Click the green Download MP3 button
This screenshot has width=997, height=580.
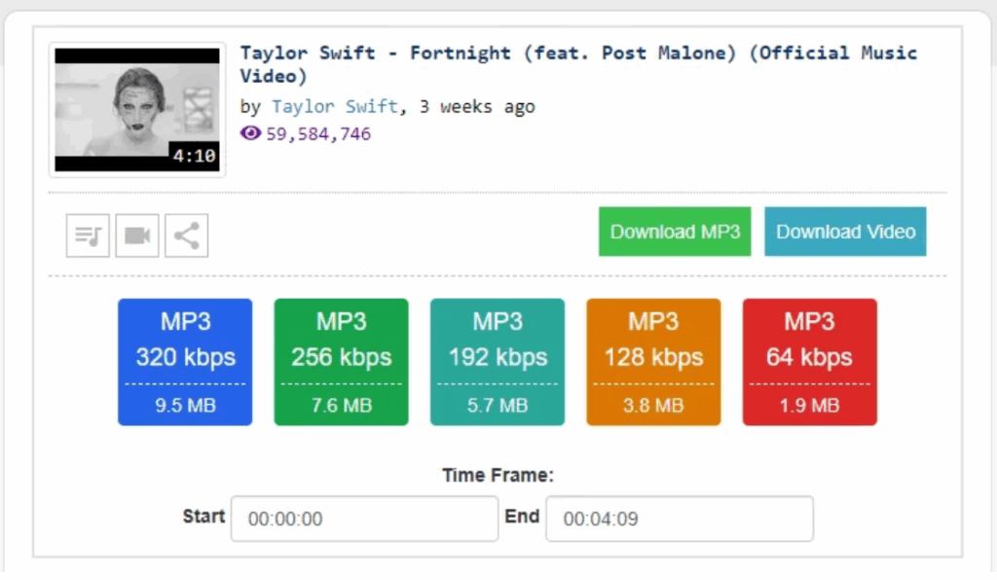674,232
